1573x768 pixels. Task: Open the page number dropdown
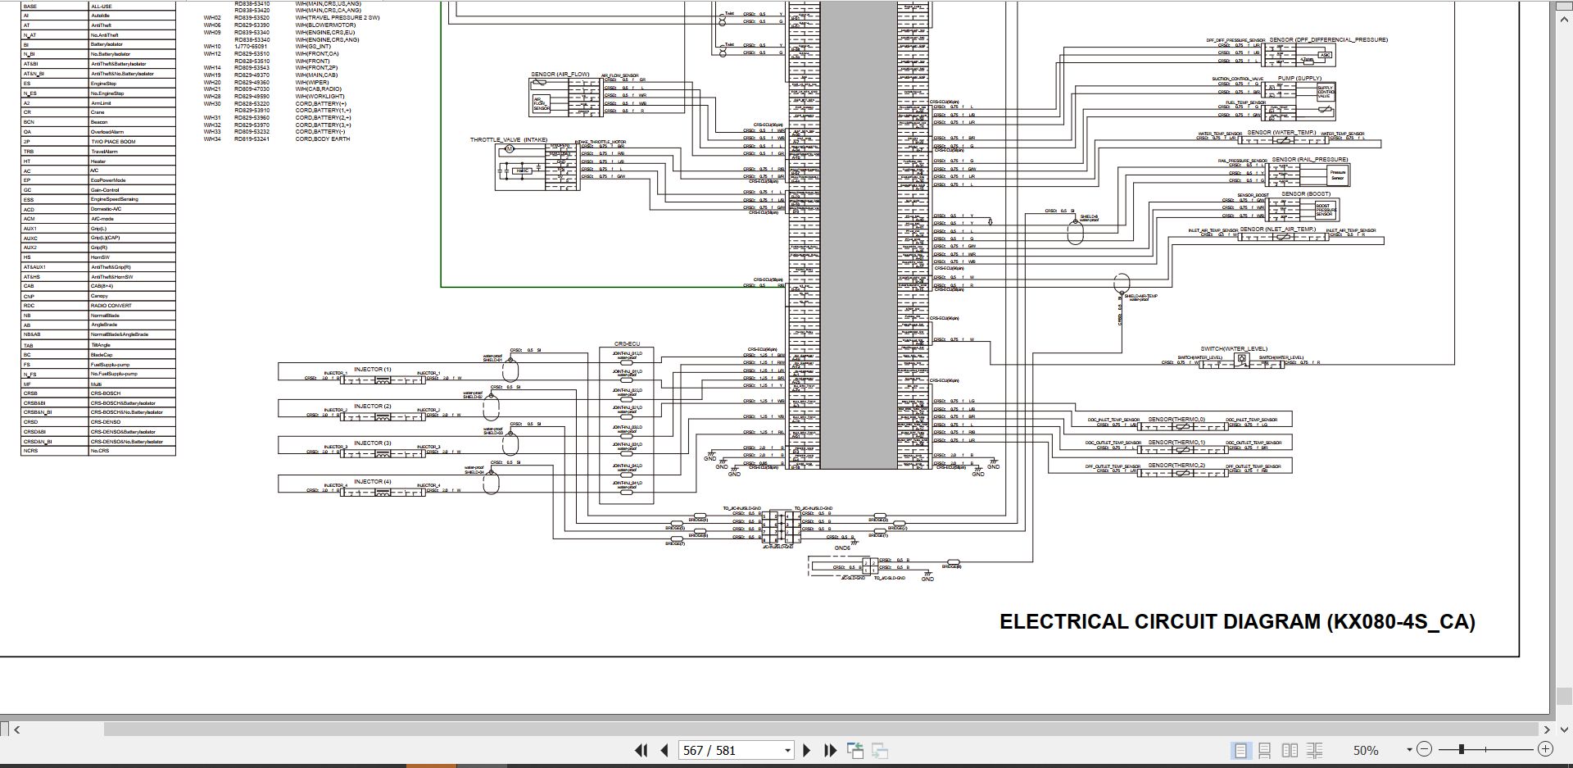[x=787, y=750]
